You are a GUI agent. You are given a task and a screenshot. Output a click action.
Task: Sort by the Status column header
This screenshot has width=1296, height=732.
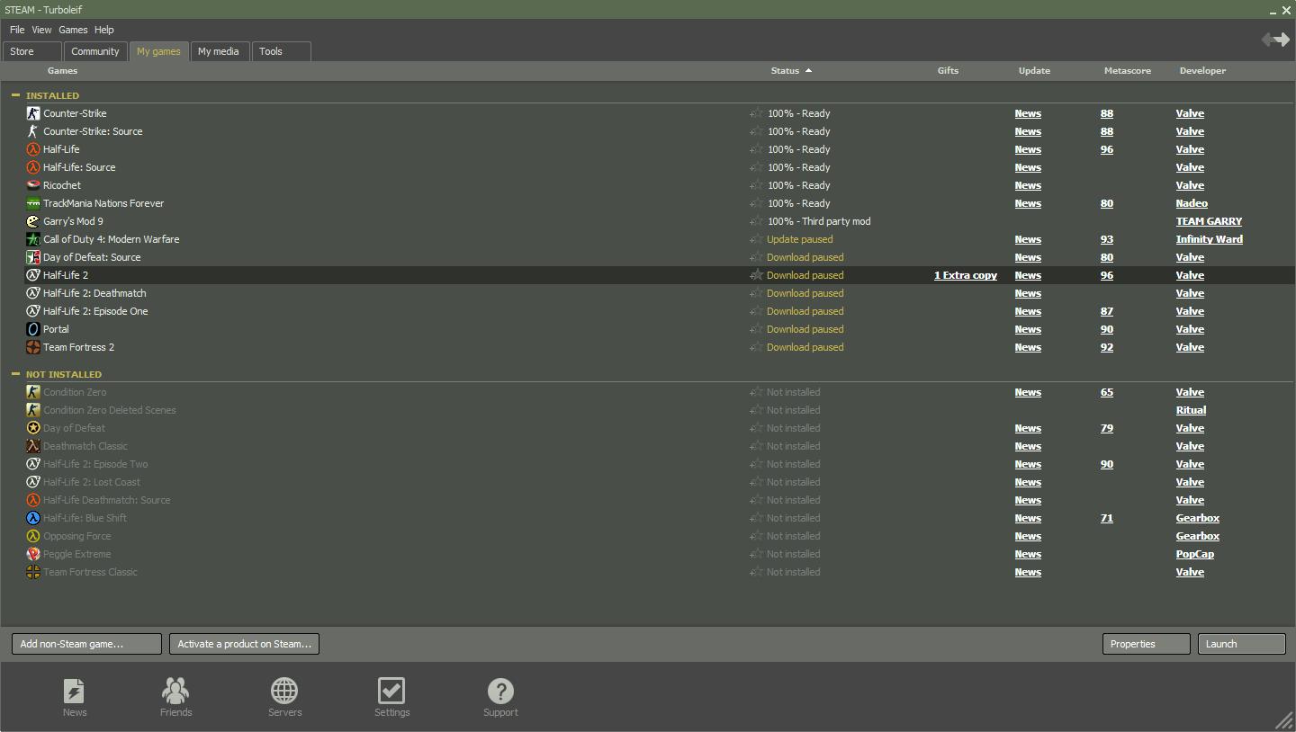click(x=785, y=70)
